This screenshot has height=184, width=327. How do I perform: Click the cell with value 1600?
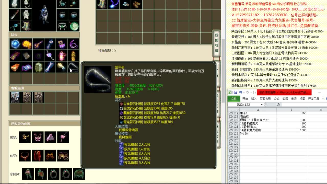291,130
